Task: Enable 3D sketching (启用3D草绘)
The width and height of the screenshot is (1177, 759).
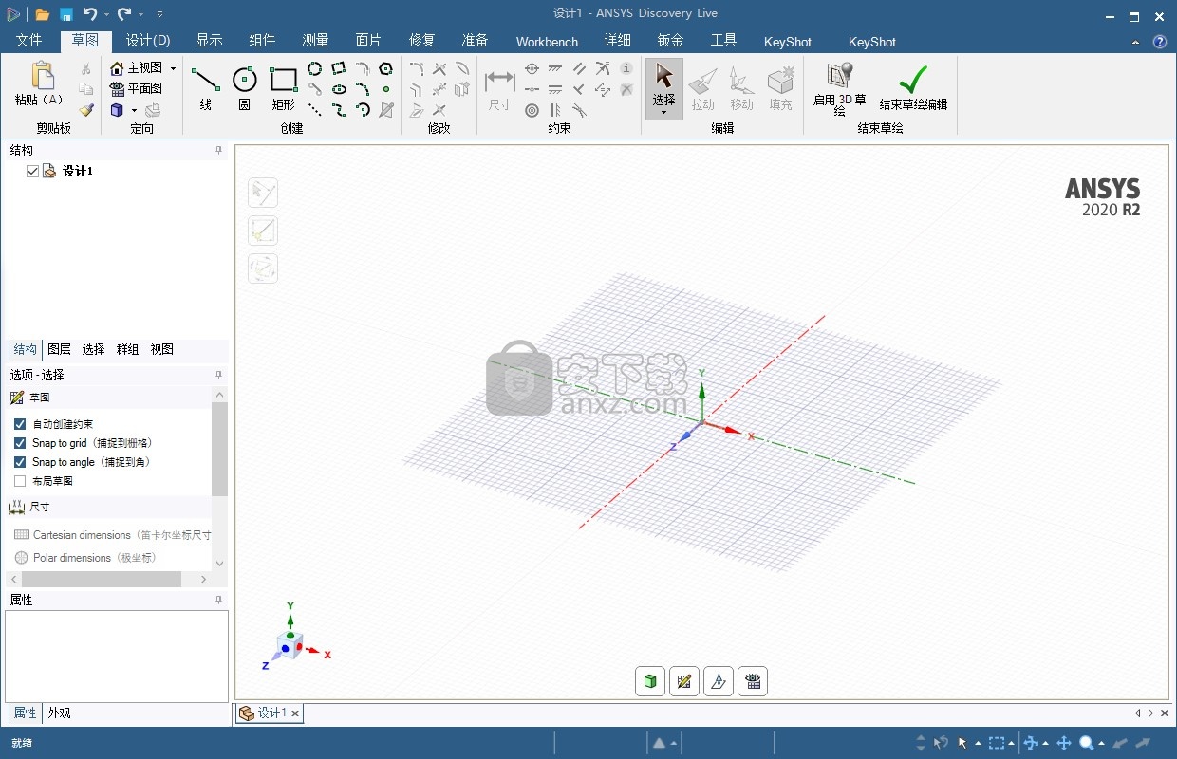Action: [x=839, y=89]
